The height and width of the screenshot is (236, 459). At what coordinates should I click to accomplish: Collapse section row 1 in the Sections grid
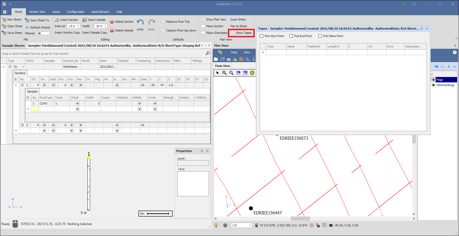pos(22,85)
